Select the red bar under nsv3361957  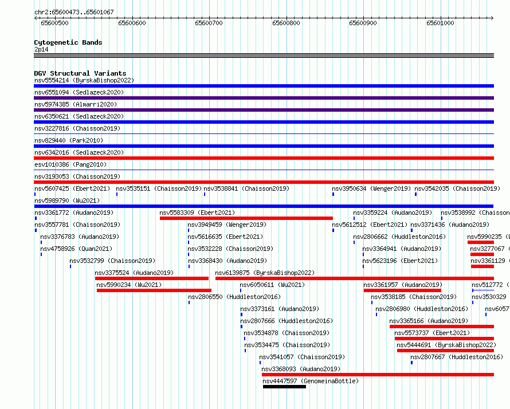402,290
